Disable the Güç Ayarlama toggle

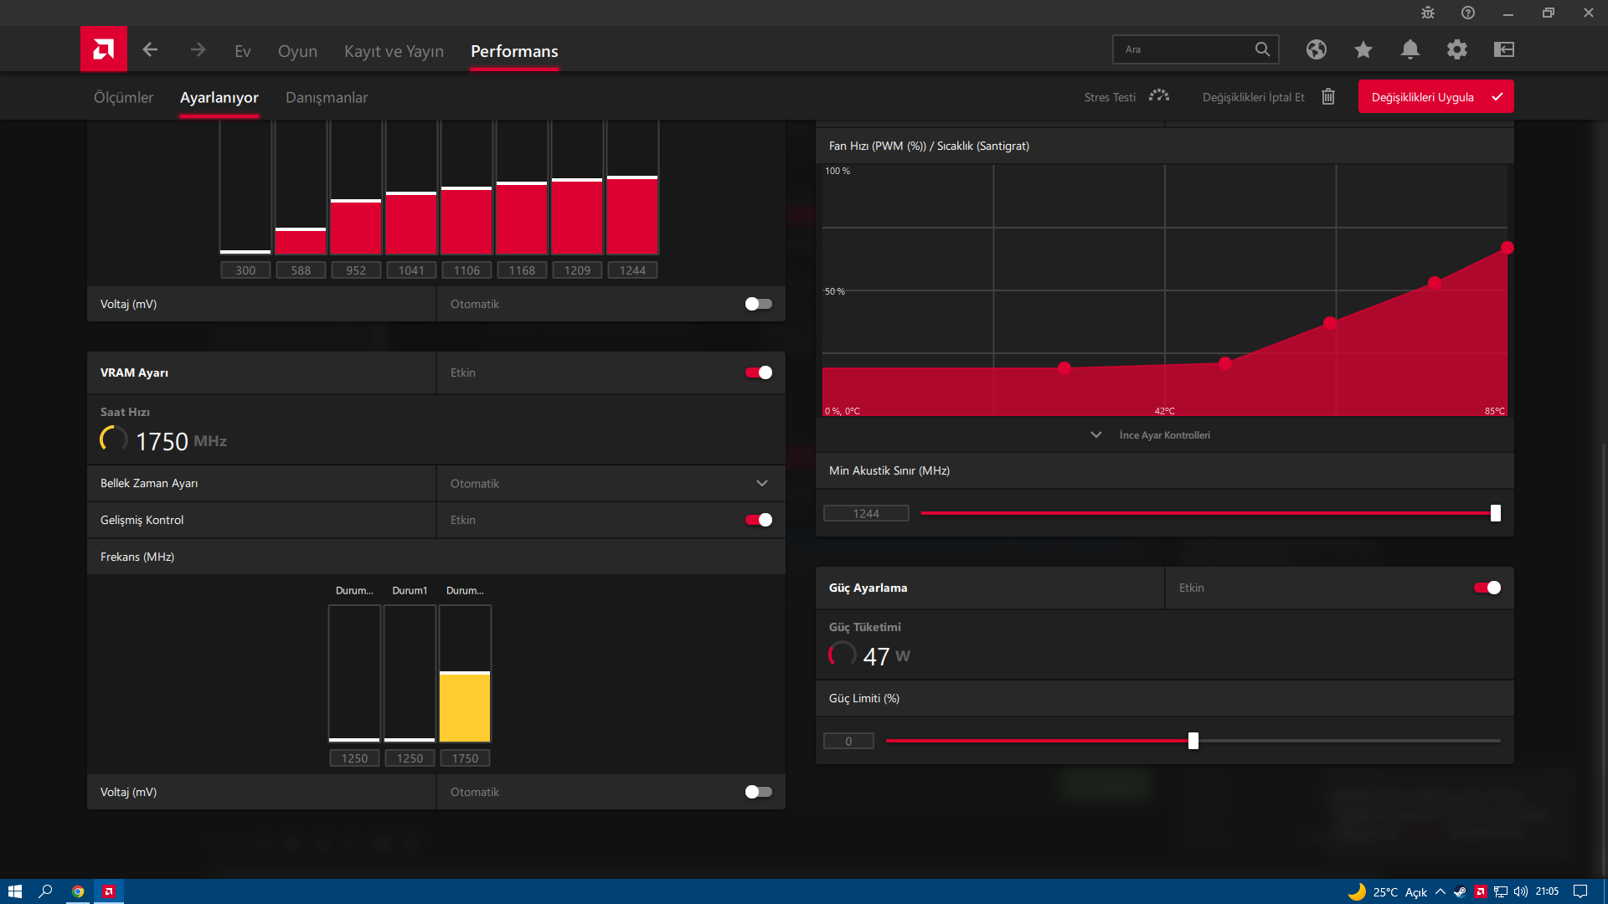pyautogui.click(x=1487, y=588)
